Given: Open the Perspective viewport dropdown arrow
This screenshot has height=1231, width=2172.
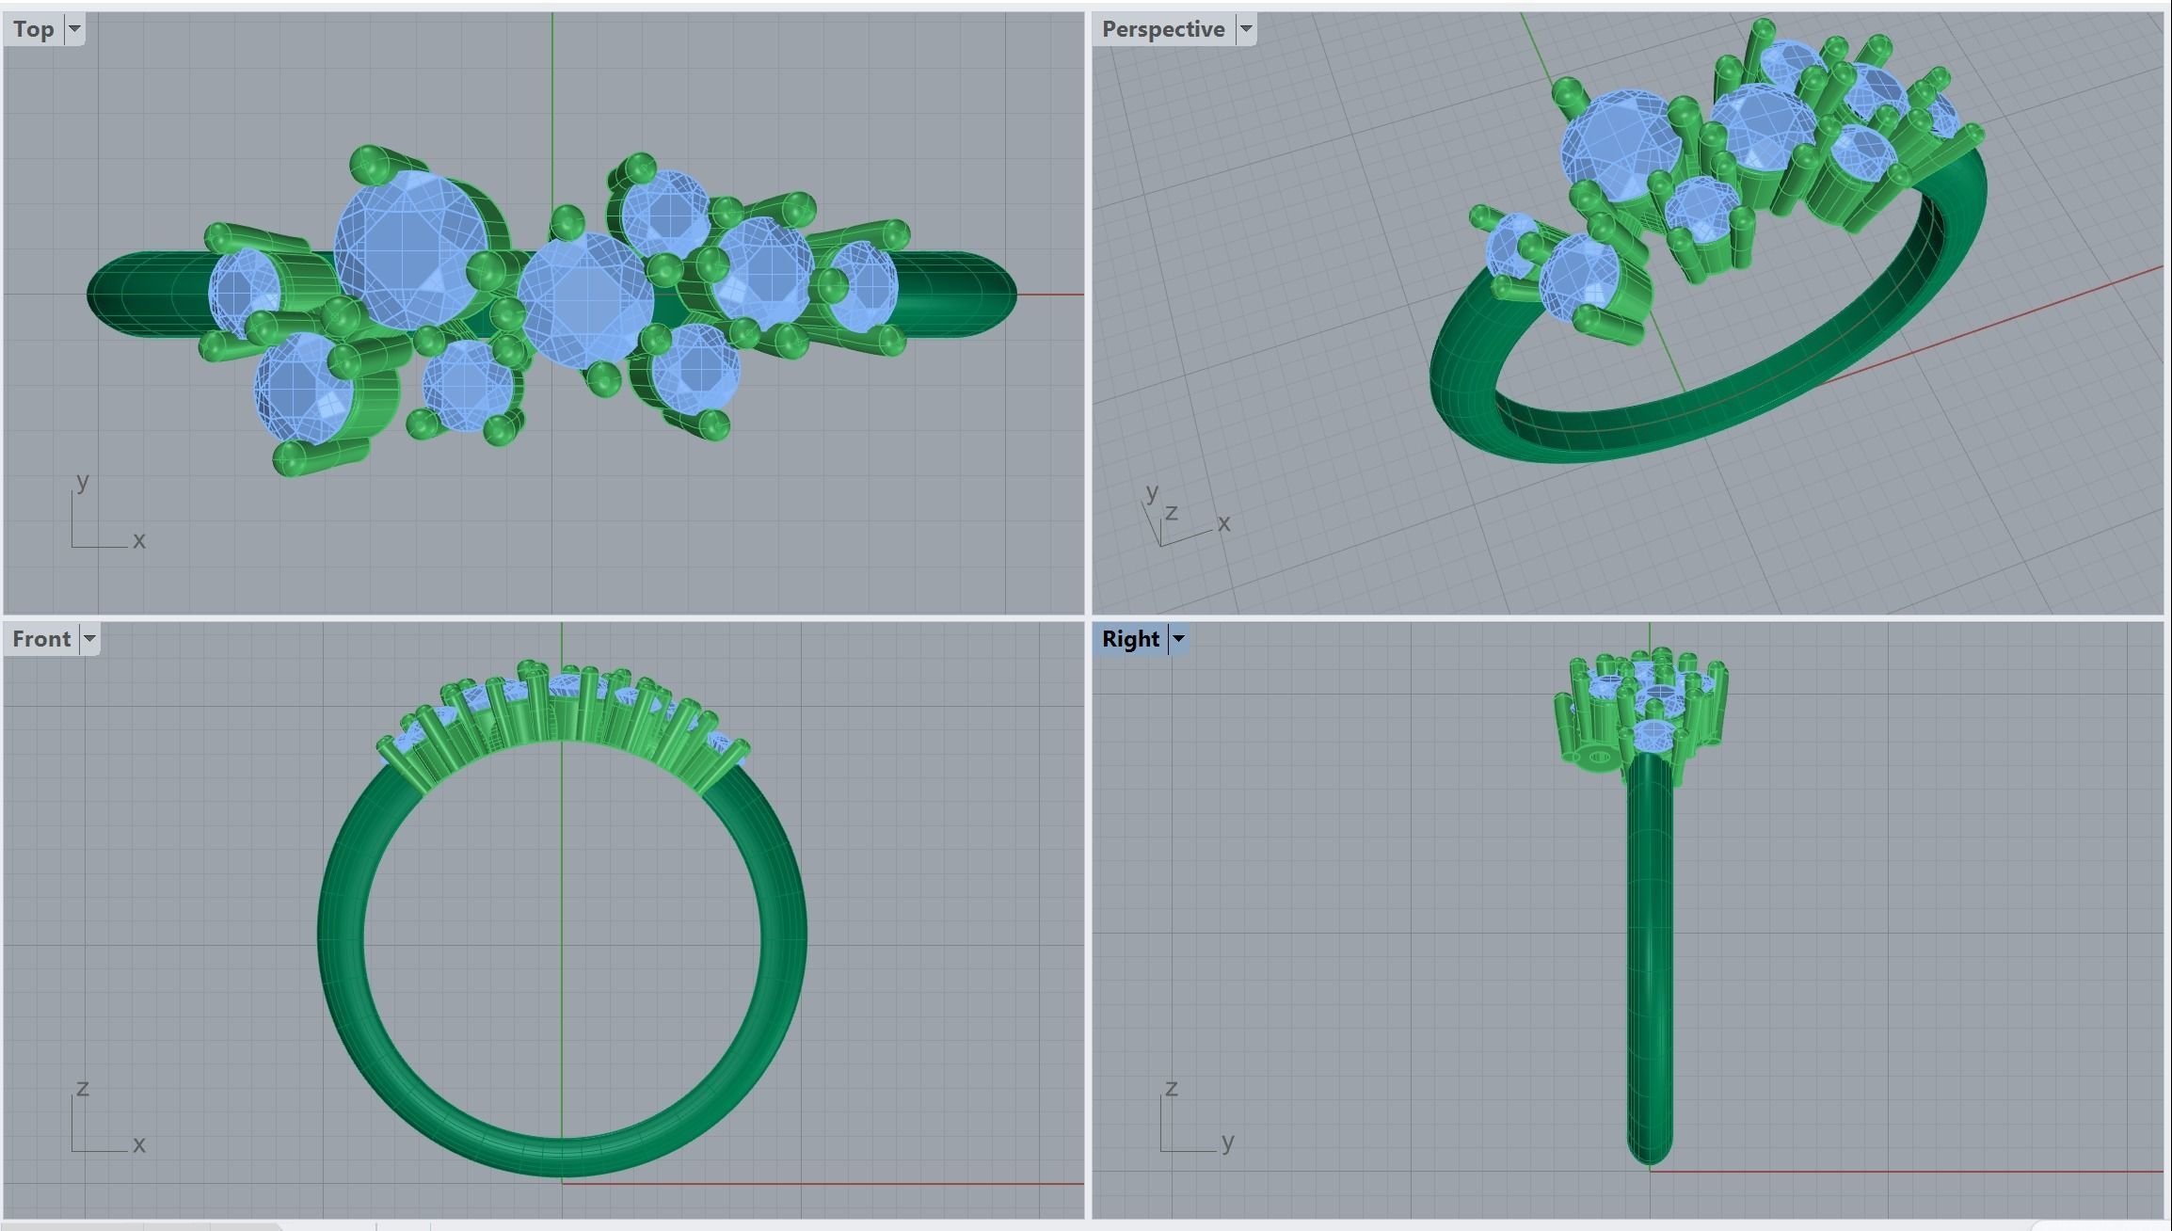Looking at the screenshot, I should pyautogui.click(x=1246, y=29).
